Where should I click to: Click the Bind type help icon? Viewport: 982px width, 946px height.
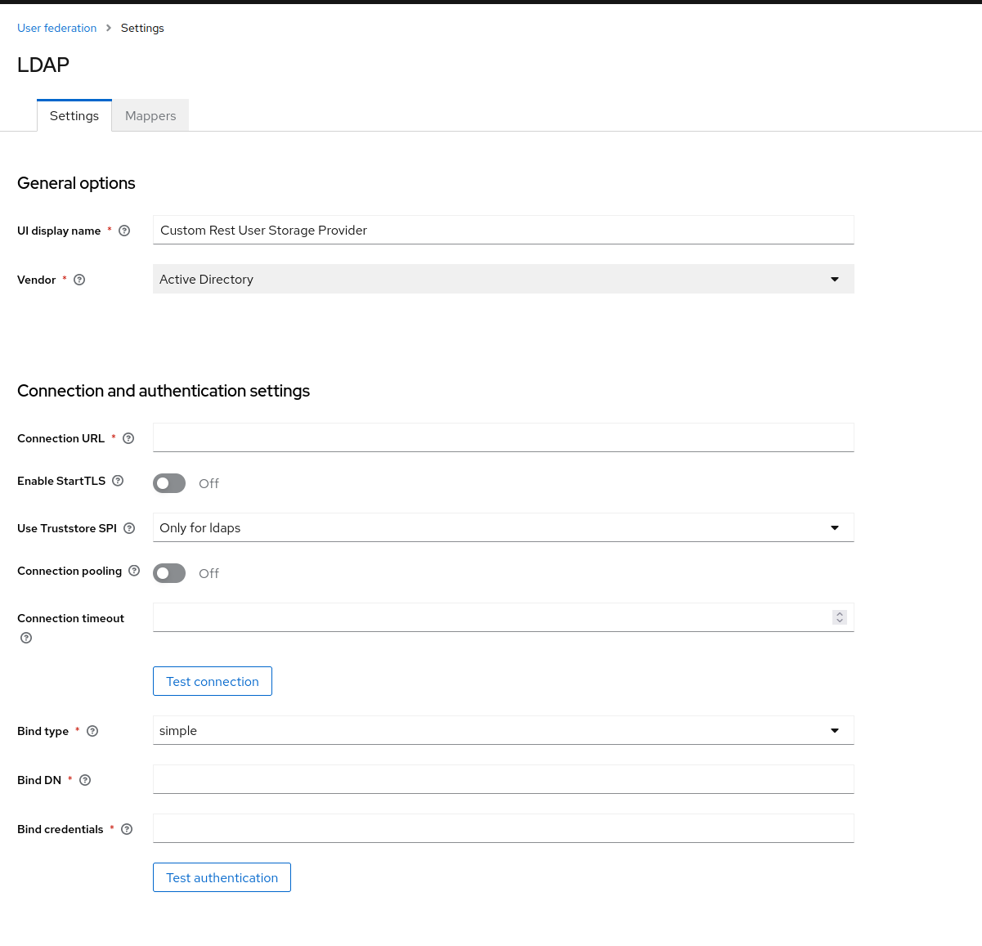[x=92, y=731]
